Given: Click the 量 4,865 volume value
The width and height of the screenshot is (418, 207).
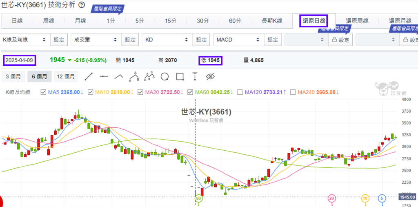Looking at the screenshot, I should 253,60.
